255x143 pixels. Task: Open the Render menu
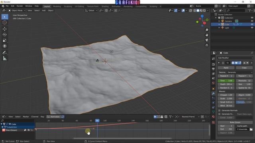[x=20, y=6]
